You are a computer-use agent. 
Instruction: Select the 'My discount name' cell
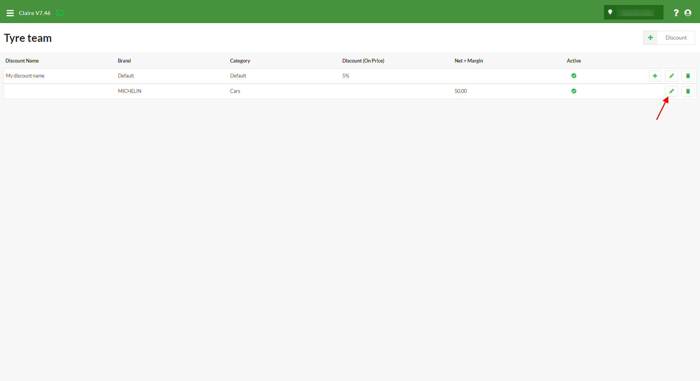click(x=25, y=76)
